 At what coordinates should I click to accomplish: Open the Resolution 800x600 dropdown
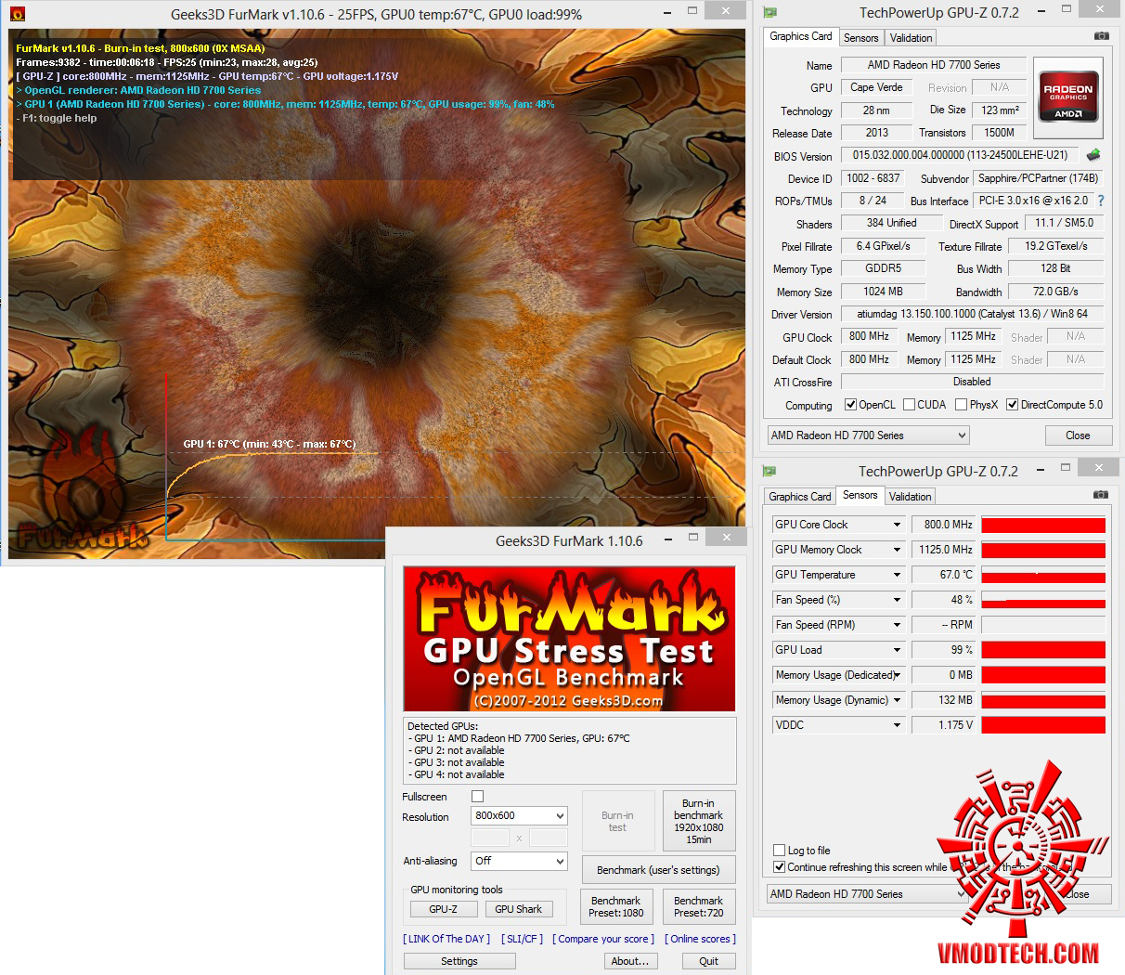(519, 815)
